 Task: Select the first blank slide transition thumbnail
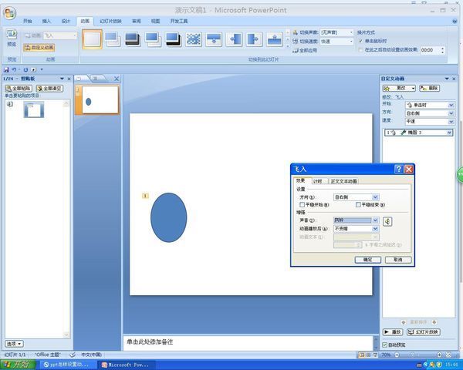click(92, 39)
